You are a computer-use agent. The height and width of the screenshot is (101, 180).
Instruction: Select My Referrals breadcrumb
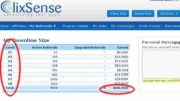tap(41, 26)
